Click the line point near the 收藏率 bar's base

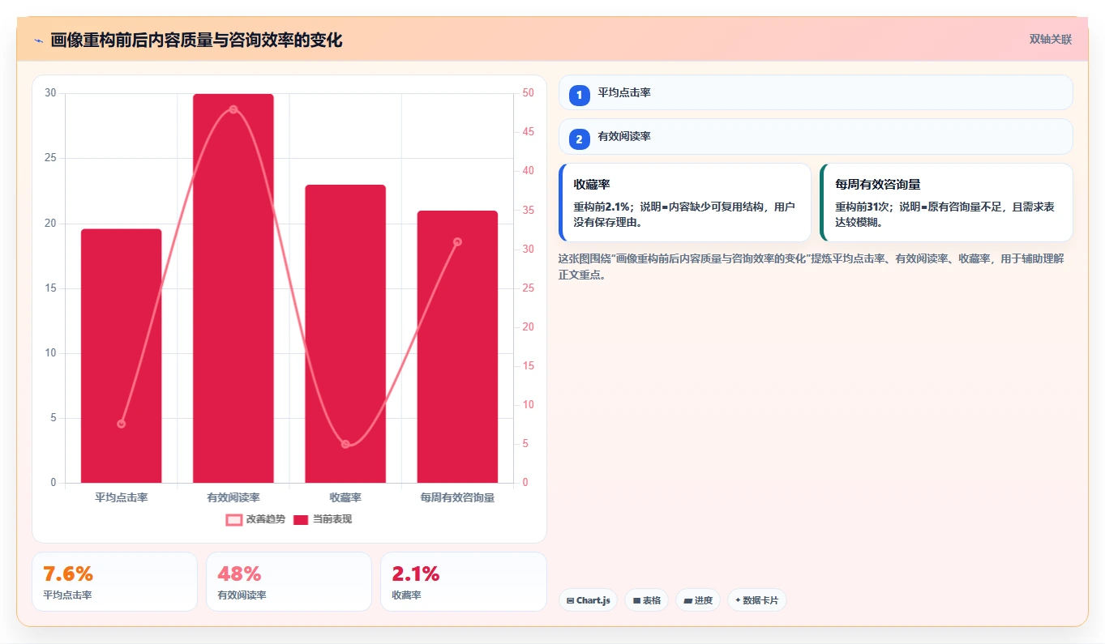[x=345, y=444]
